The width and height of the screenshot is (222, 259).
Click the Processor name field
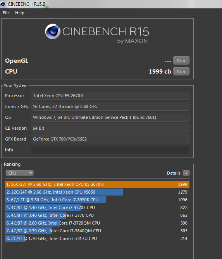(110, 96)
